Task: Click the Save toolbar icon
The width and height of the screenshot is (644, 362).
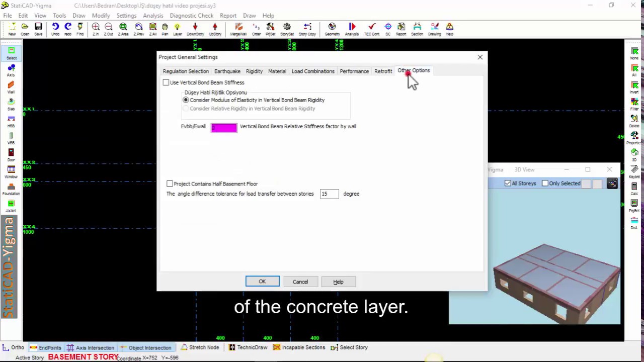Action: (x=38, y=29)
